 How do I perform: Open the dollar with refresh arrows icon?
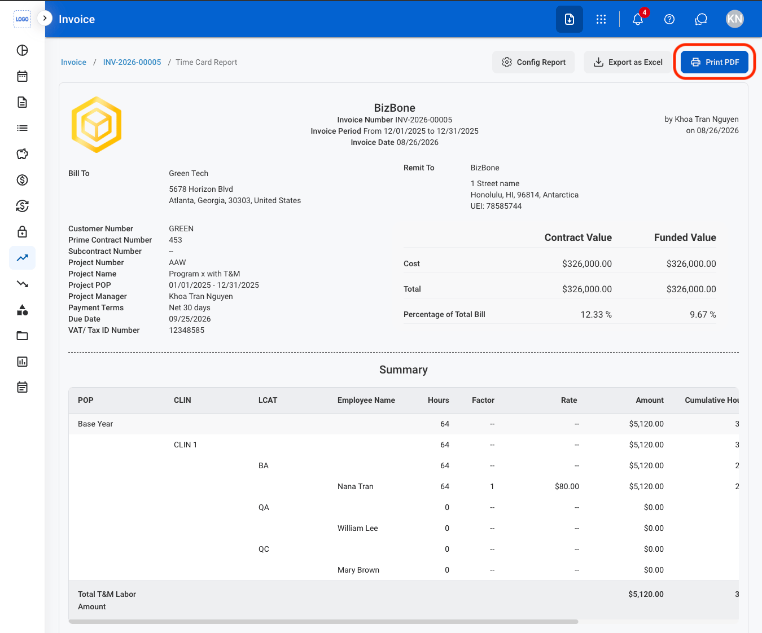click(x=22, y=206)
